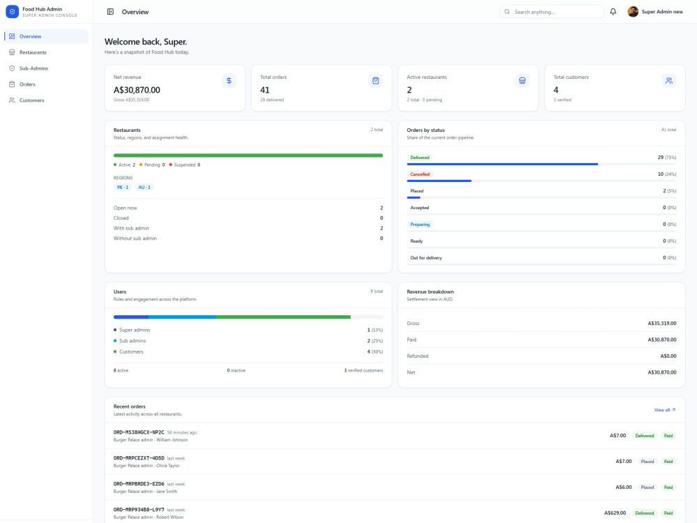Click the Without sub admin row

click(x=248, y=238)
